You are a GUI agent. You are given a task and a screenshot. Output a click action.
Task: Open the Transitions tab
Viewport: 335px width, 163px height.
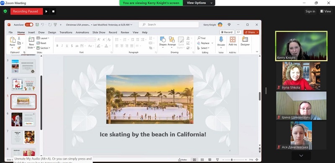[66, 32]
